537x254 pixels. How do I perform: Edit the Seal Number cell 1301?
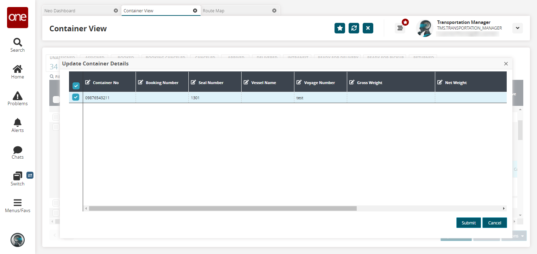pyautogui.click(x=215, y=98)
